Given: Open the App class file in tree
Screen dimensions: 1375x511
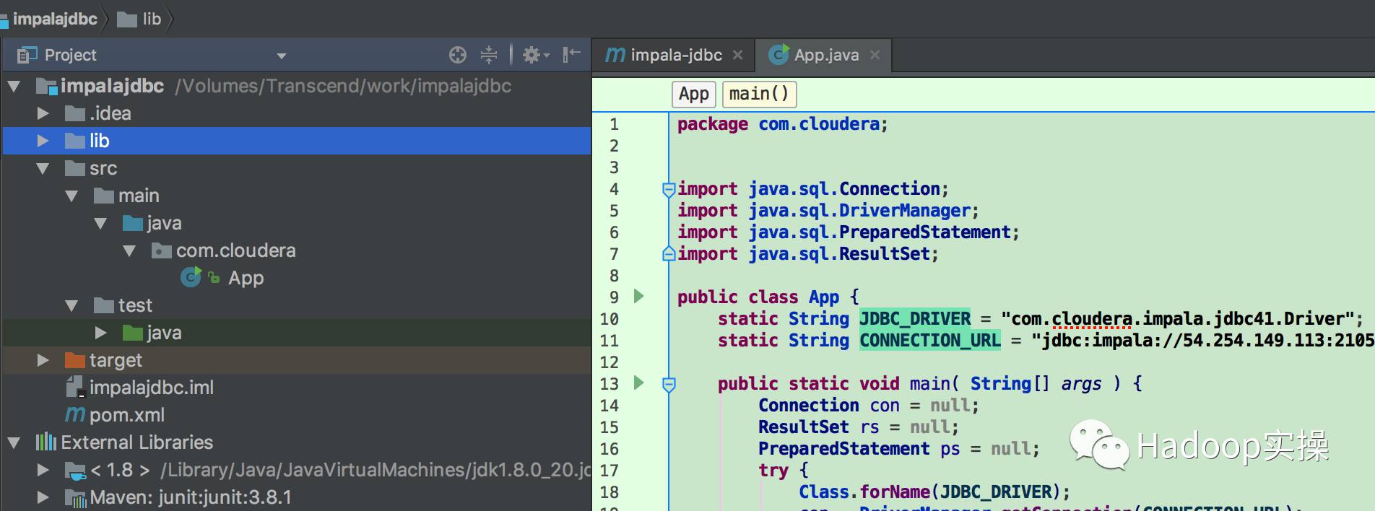Looking at the screenshot, I should click(x=246, y=278).
